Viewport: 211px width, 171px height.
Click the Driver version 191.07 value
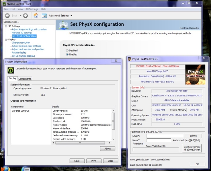(x=84, y=111)
